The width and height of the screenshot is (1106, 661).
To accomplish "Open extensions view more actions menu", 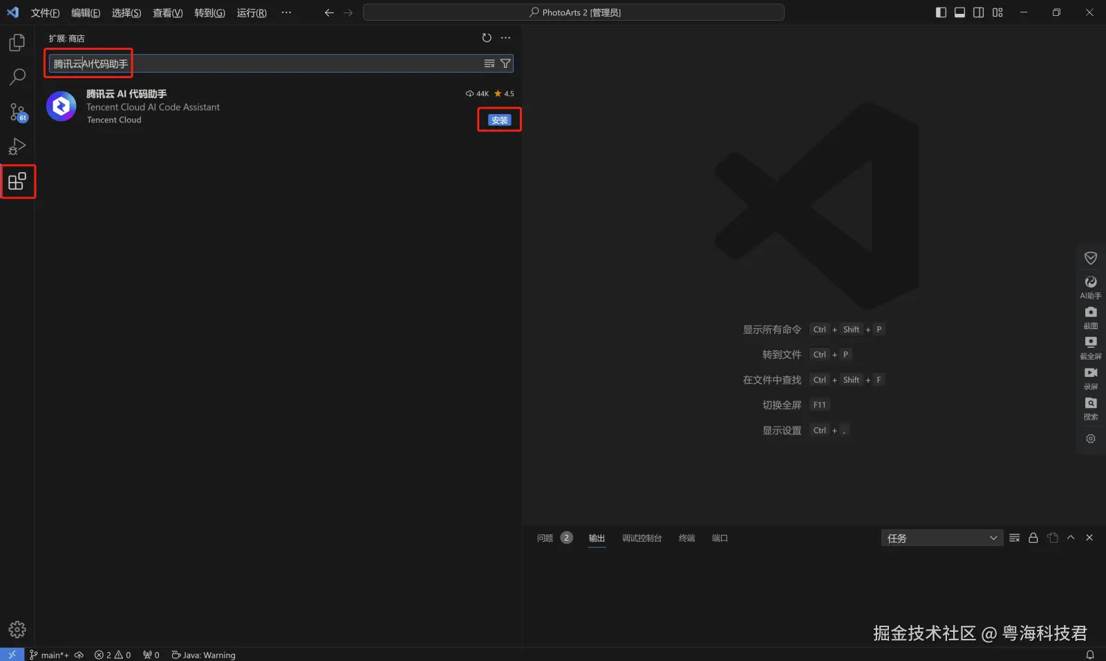I will coord(506,38).
